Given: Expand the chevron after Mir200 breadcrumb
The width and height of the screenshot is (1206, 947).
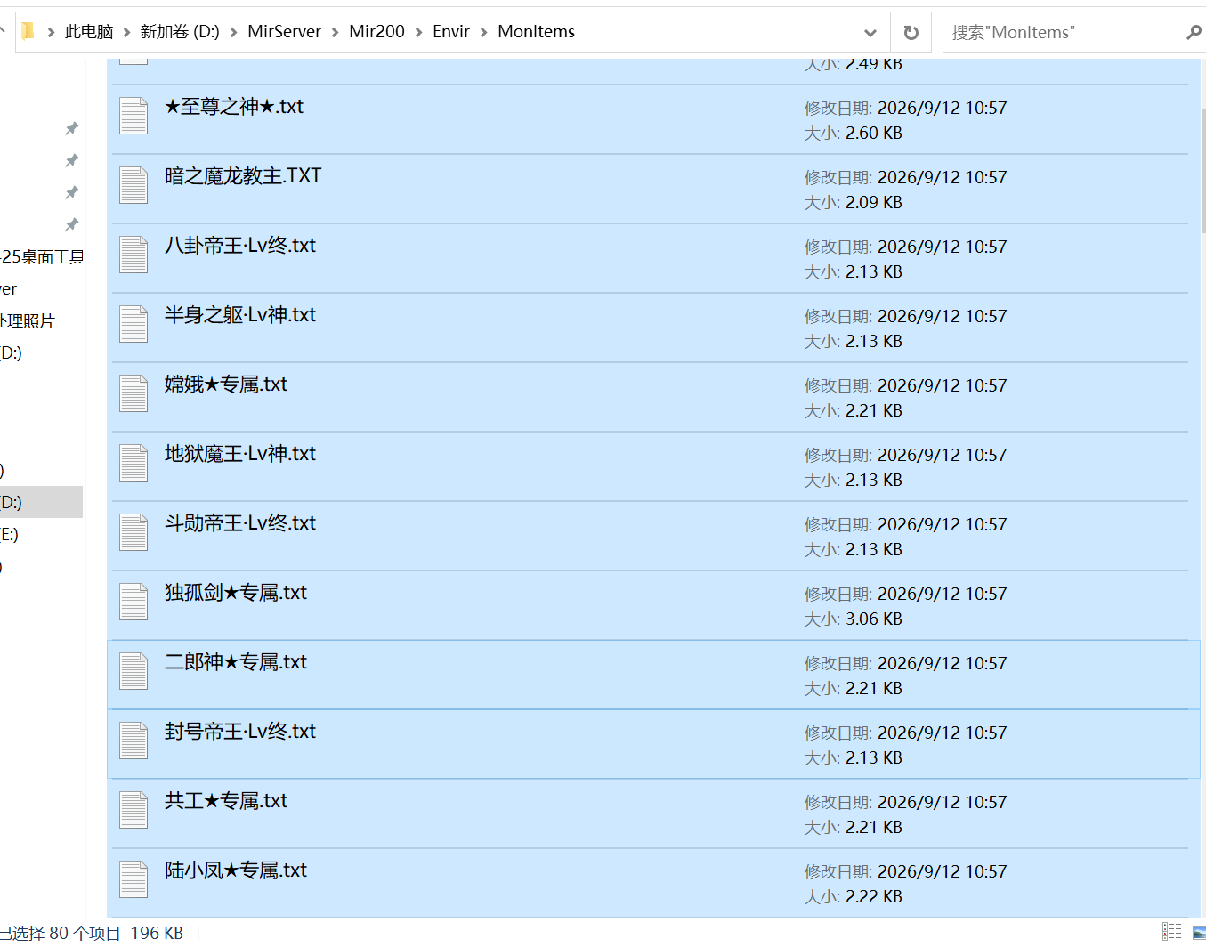Looking at the screenshot, I should click(418, 32).
